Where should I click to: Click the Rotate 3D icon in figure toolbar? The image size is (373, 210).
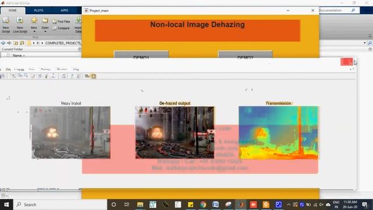click(x=40, y=76)
